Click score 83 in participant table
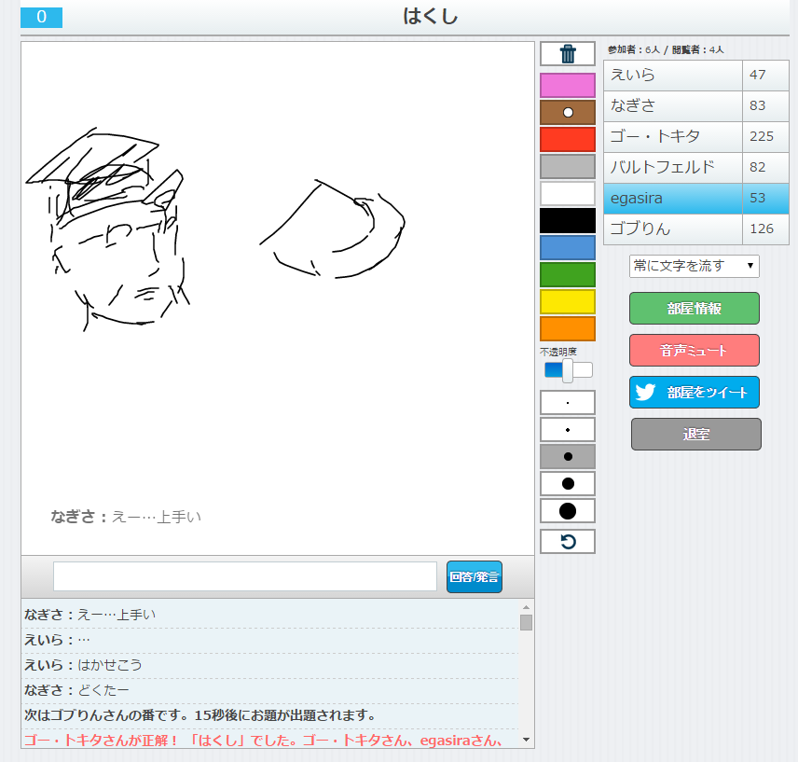The image size is (798, 762). click(x=757, y=106)
